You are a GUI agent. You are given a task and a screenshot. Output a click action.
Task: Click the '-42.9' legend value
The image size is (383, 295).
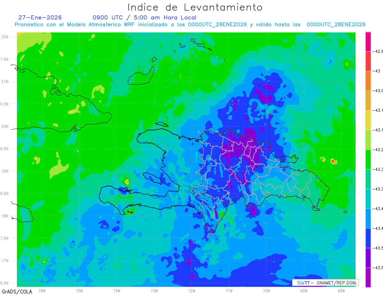[378, 51]
